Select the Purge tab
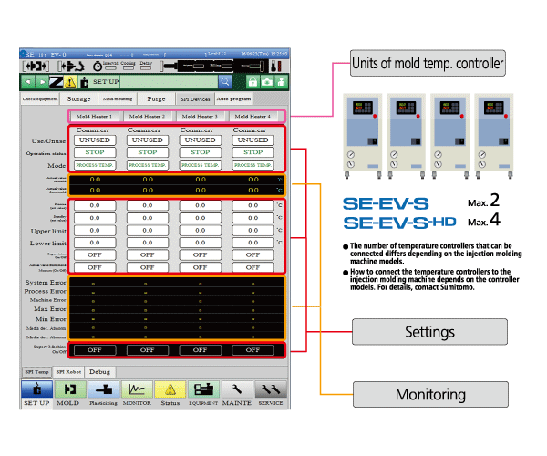Screen dimensions: 547x456 156,99
